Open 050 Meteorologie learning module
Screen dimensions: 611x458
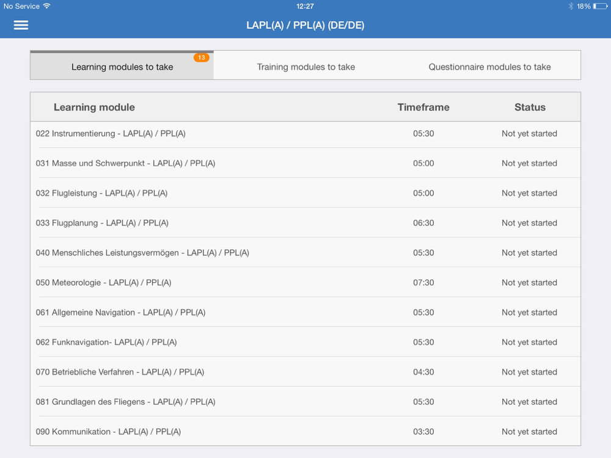(103, 283)
